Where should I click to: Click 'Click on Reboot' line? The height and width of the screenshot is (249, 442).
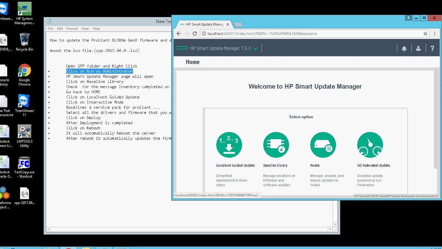click(x=83, y=128)
